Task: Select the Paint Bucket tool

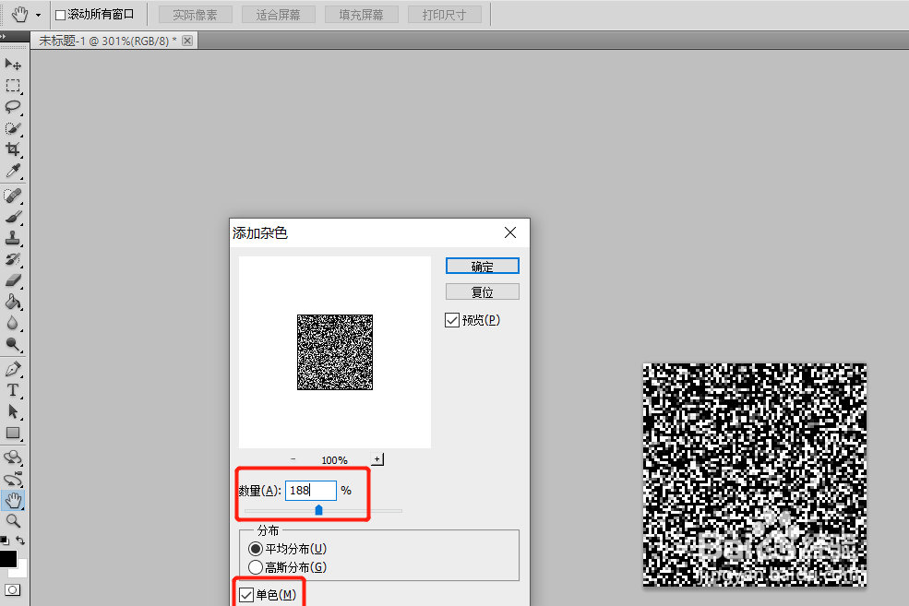Action: [x=13, y=302]
